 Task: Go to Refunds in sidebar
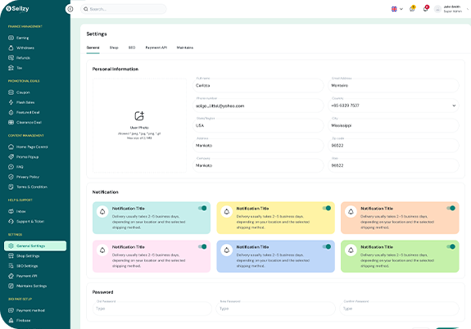tap(19, 57)
